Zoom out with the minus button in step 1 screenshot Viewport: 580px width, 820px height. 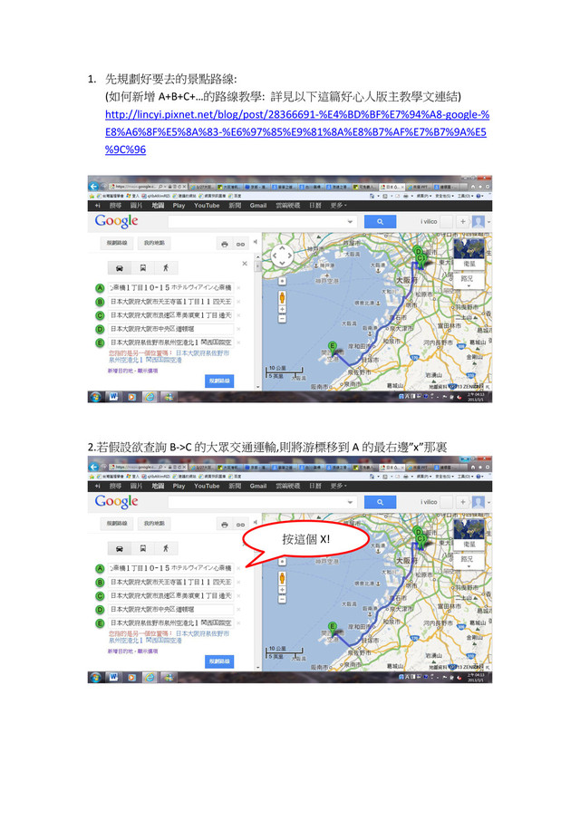click(x=282, y=318)
